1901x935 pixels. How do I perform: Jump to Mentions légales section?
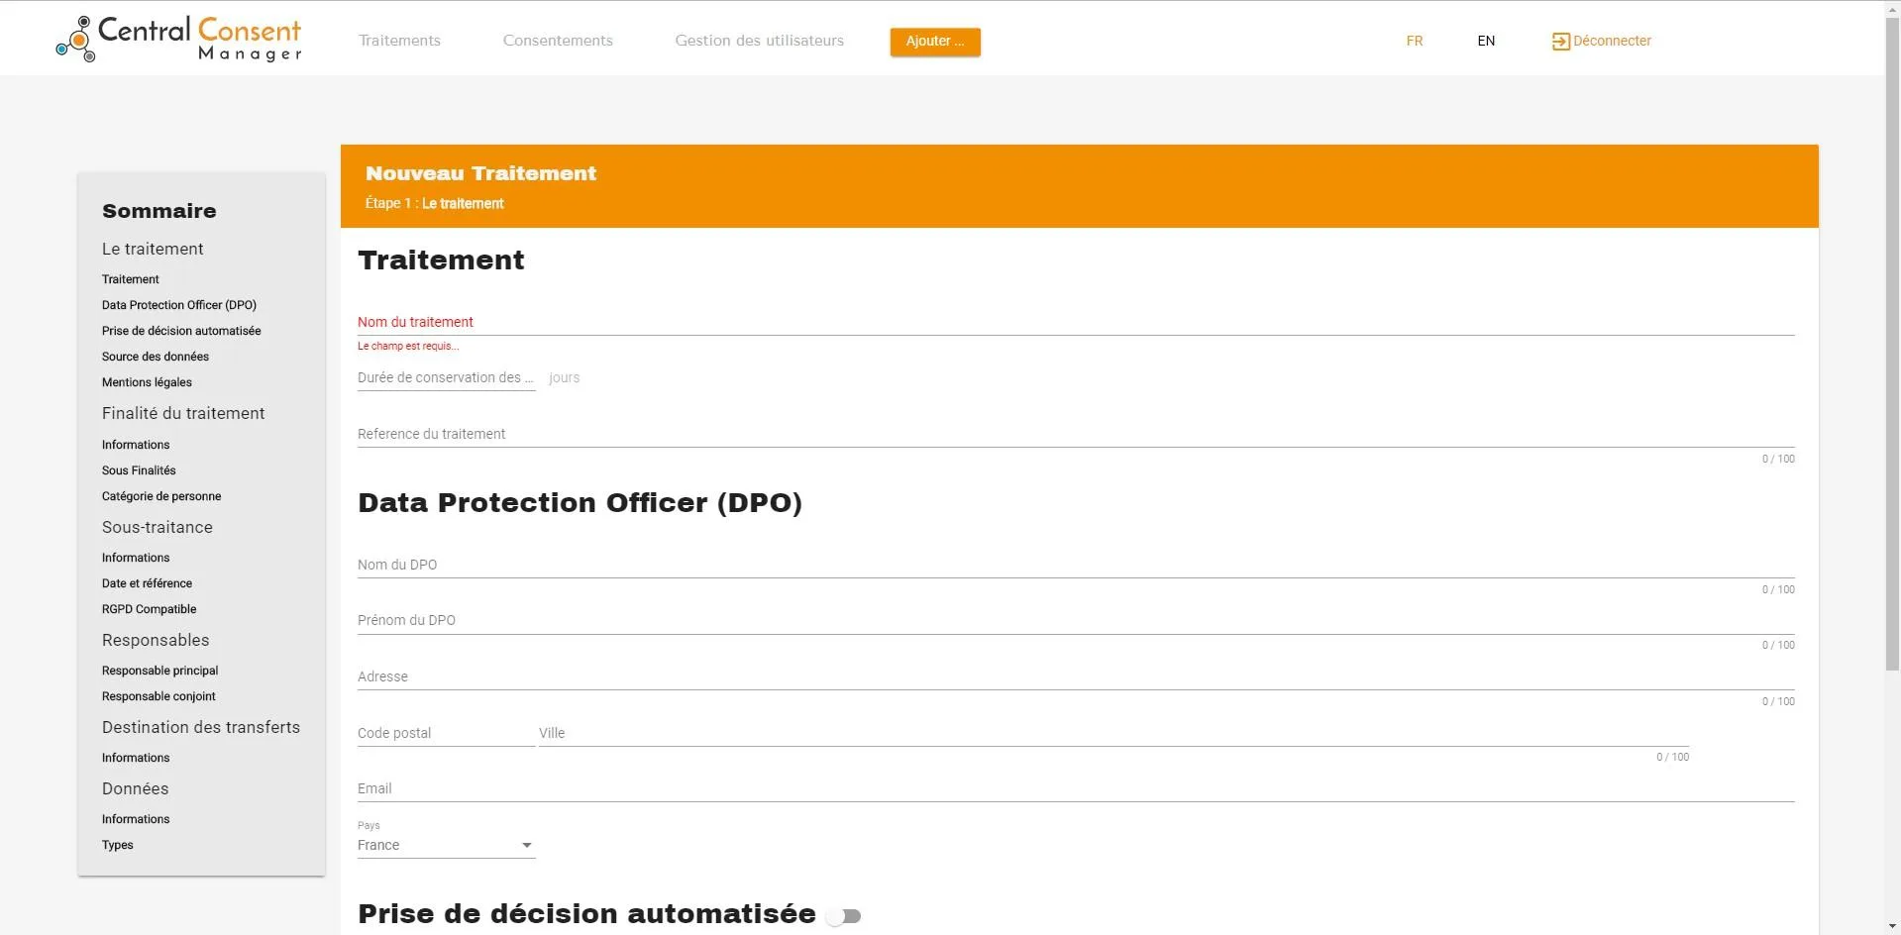[147, 382]
